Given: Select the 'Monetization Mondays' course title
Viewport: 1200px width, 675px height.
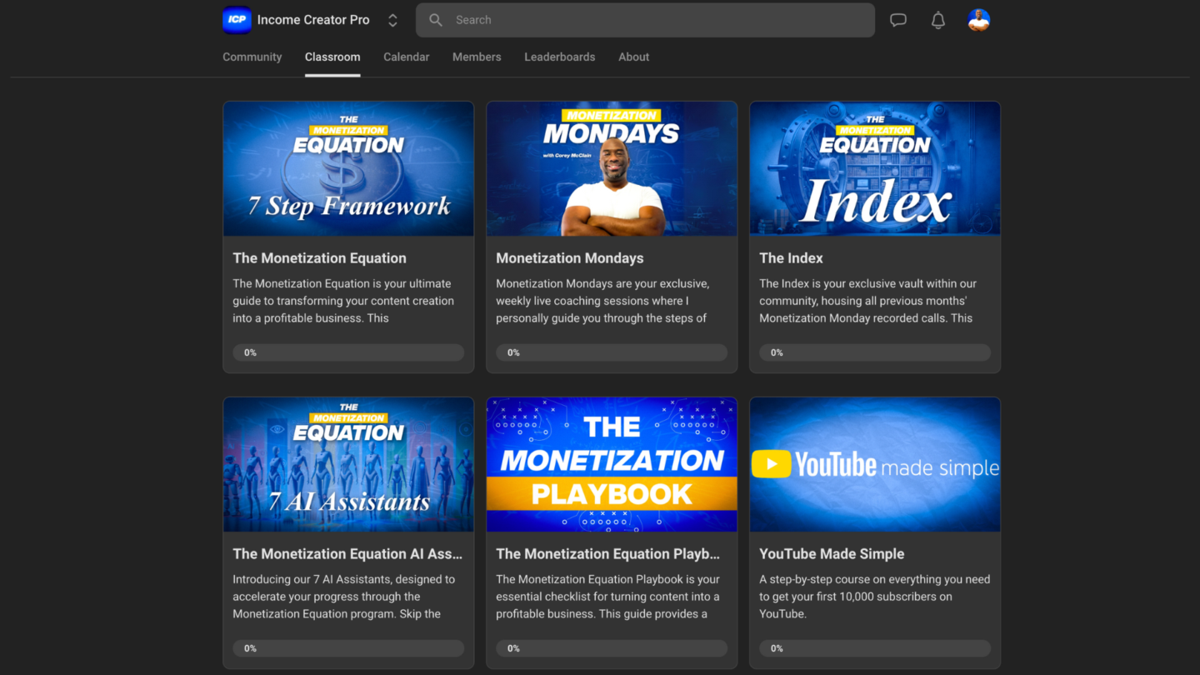Looking at the screenshot, I should click(x=569, y=257).
